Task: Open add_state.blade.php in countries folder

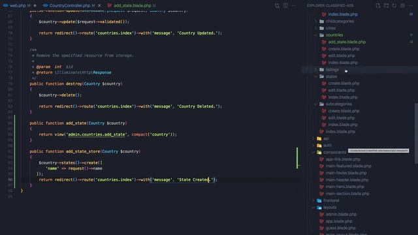Action: tap(347, 42)
